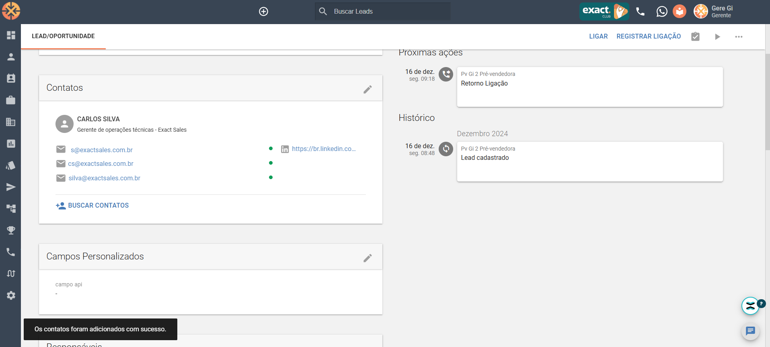770x347 pixels.
Task: Open the chat message button
Action: click(x=750, y=331)
